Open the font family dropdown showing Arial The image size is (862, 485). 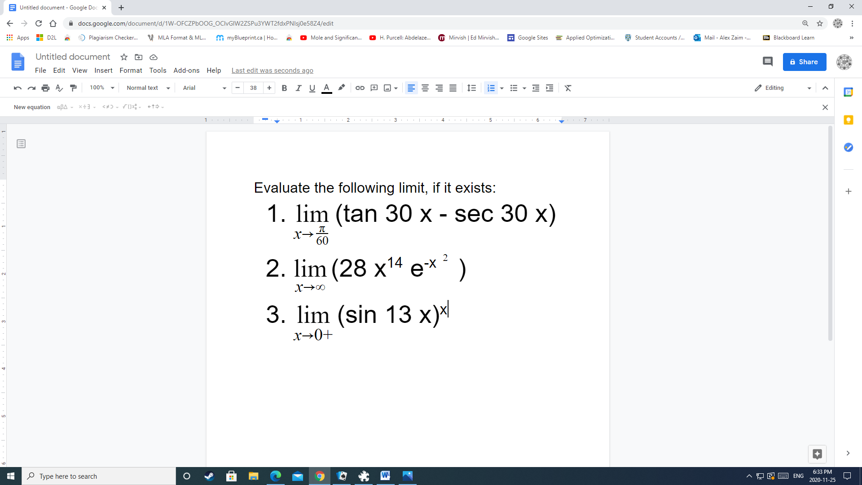(203, 88)
